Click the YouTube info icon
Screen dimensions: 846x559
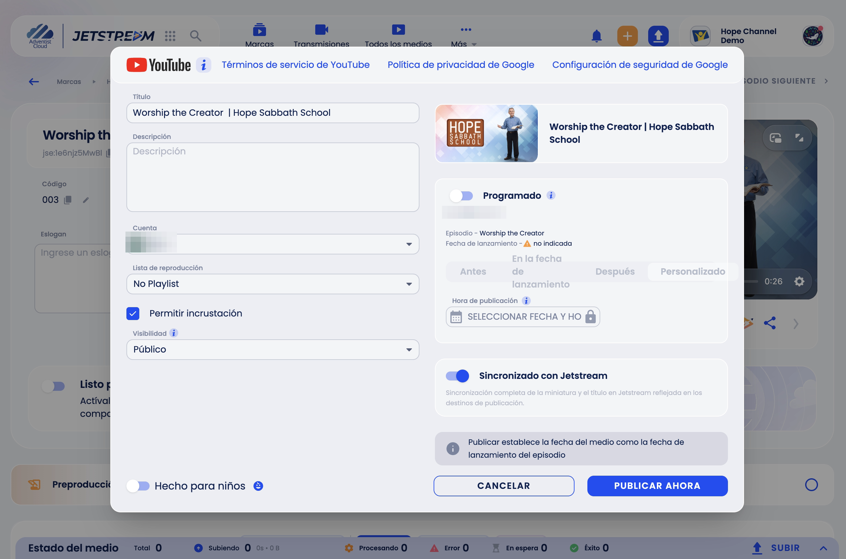coord(204,65)
